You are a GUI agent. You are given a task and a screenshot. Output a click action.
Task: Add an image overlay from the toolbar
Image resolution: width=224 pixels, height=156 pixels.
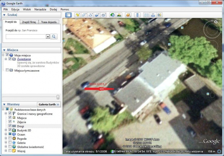tap(97, 15)
